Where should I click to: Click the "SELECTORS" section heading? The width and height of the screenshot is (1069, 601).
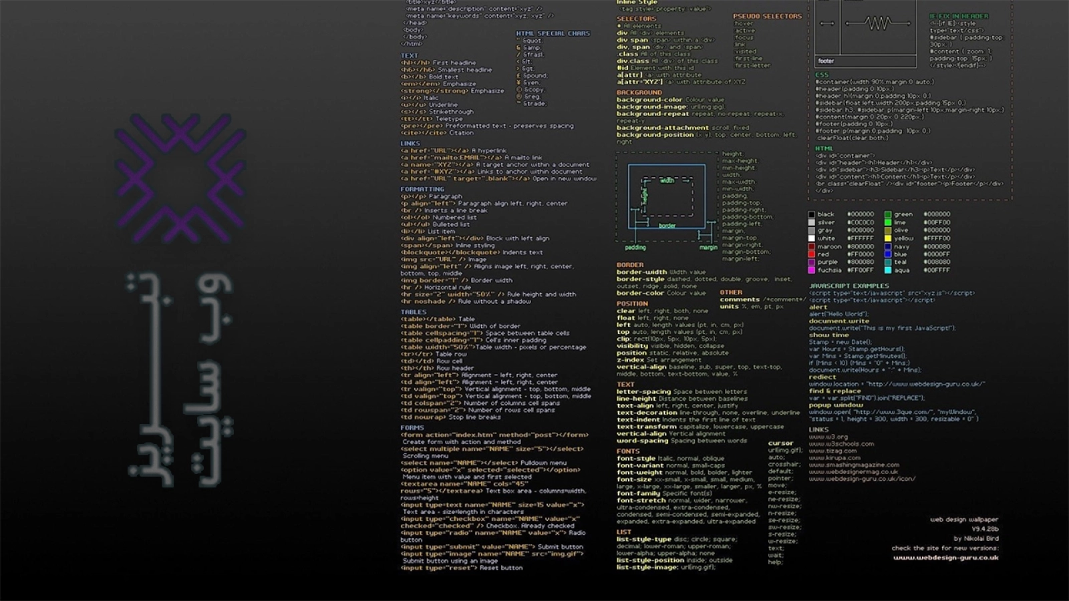click(636, 19)
